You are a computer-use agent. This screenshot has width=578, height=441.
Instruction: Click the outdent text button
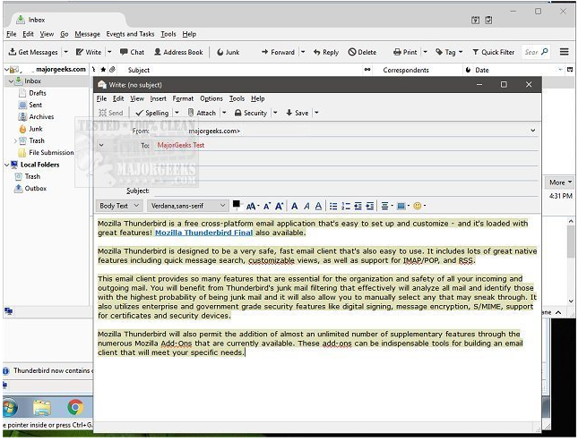(358, 206)
